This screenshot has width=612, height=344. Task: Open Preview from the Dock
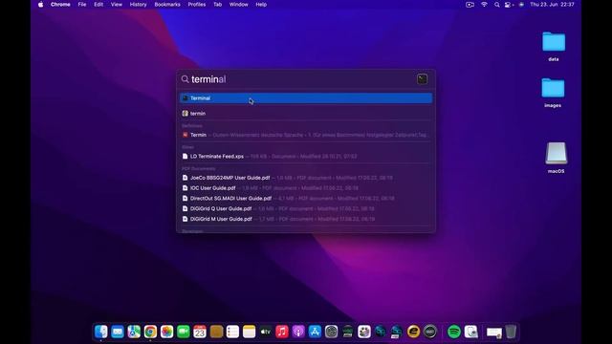click(470, 332)
